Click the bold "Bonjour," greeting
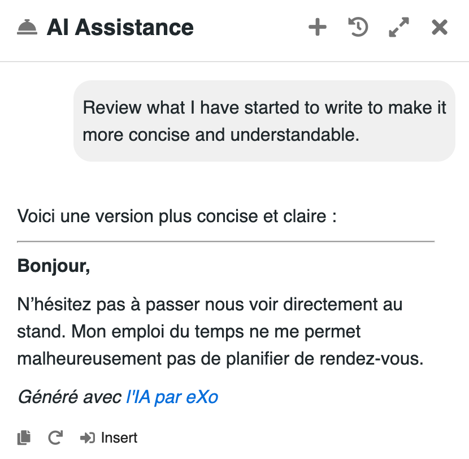Screen dimensions: 469x459 tap(54, 265)
